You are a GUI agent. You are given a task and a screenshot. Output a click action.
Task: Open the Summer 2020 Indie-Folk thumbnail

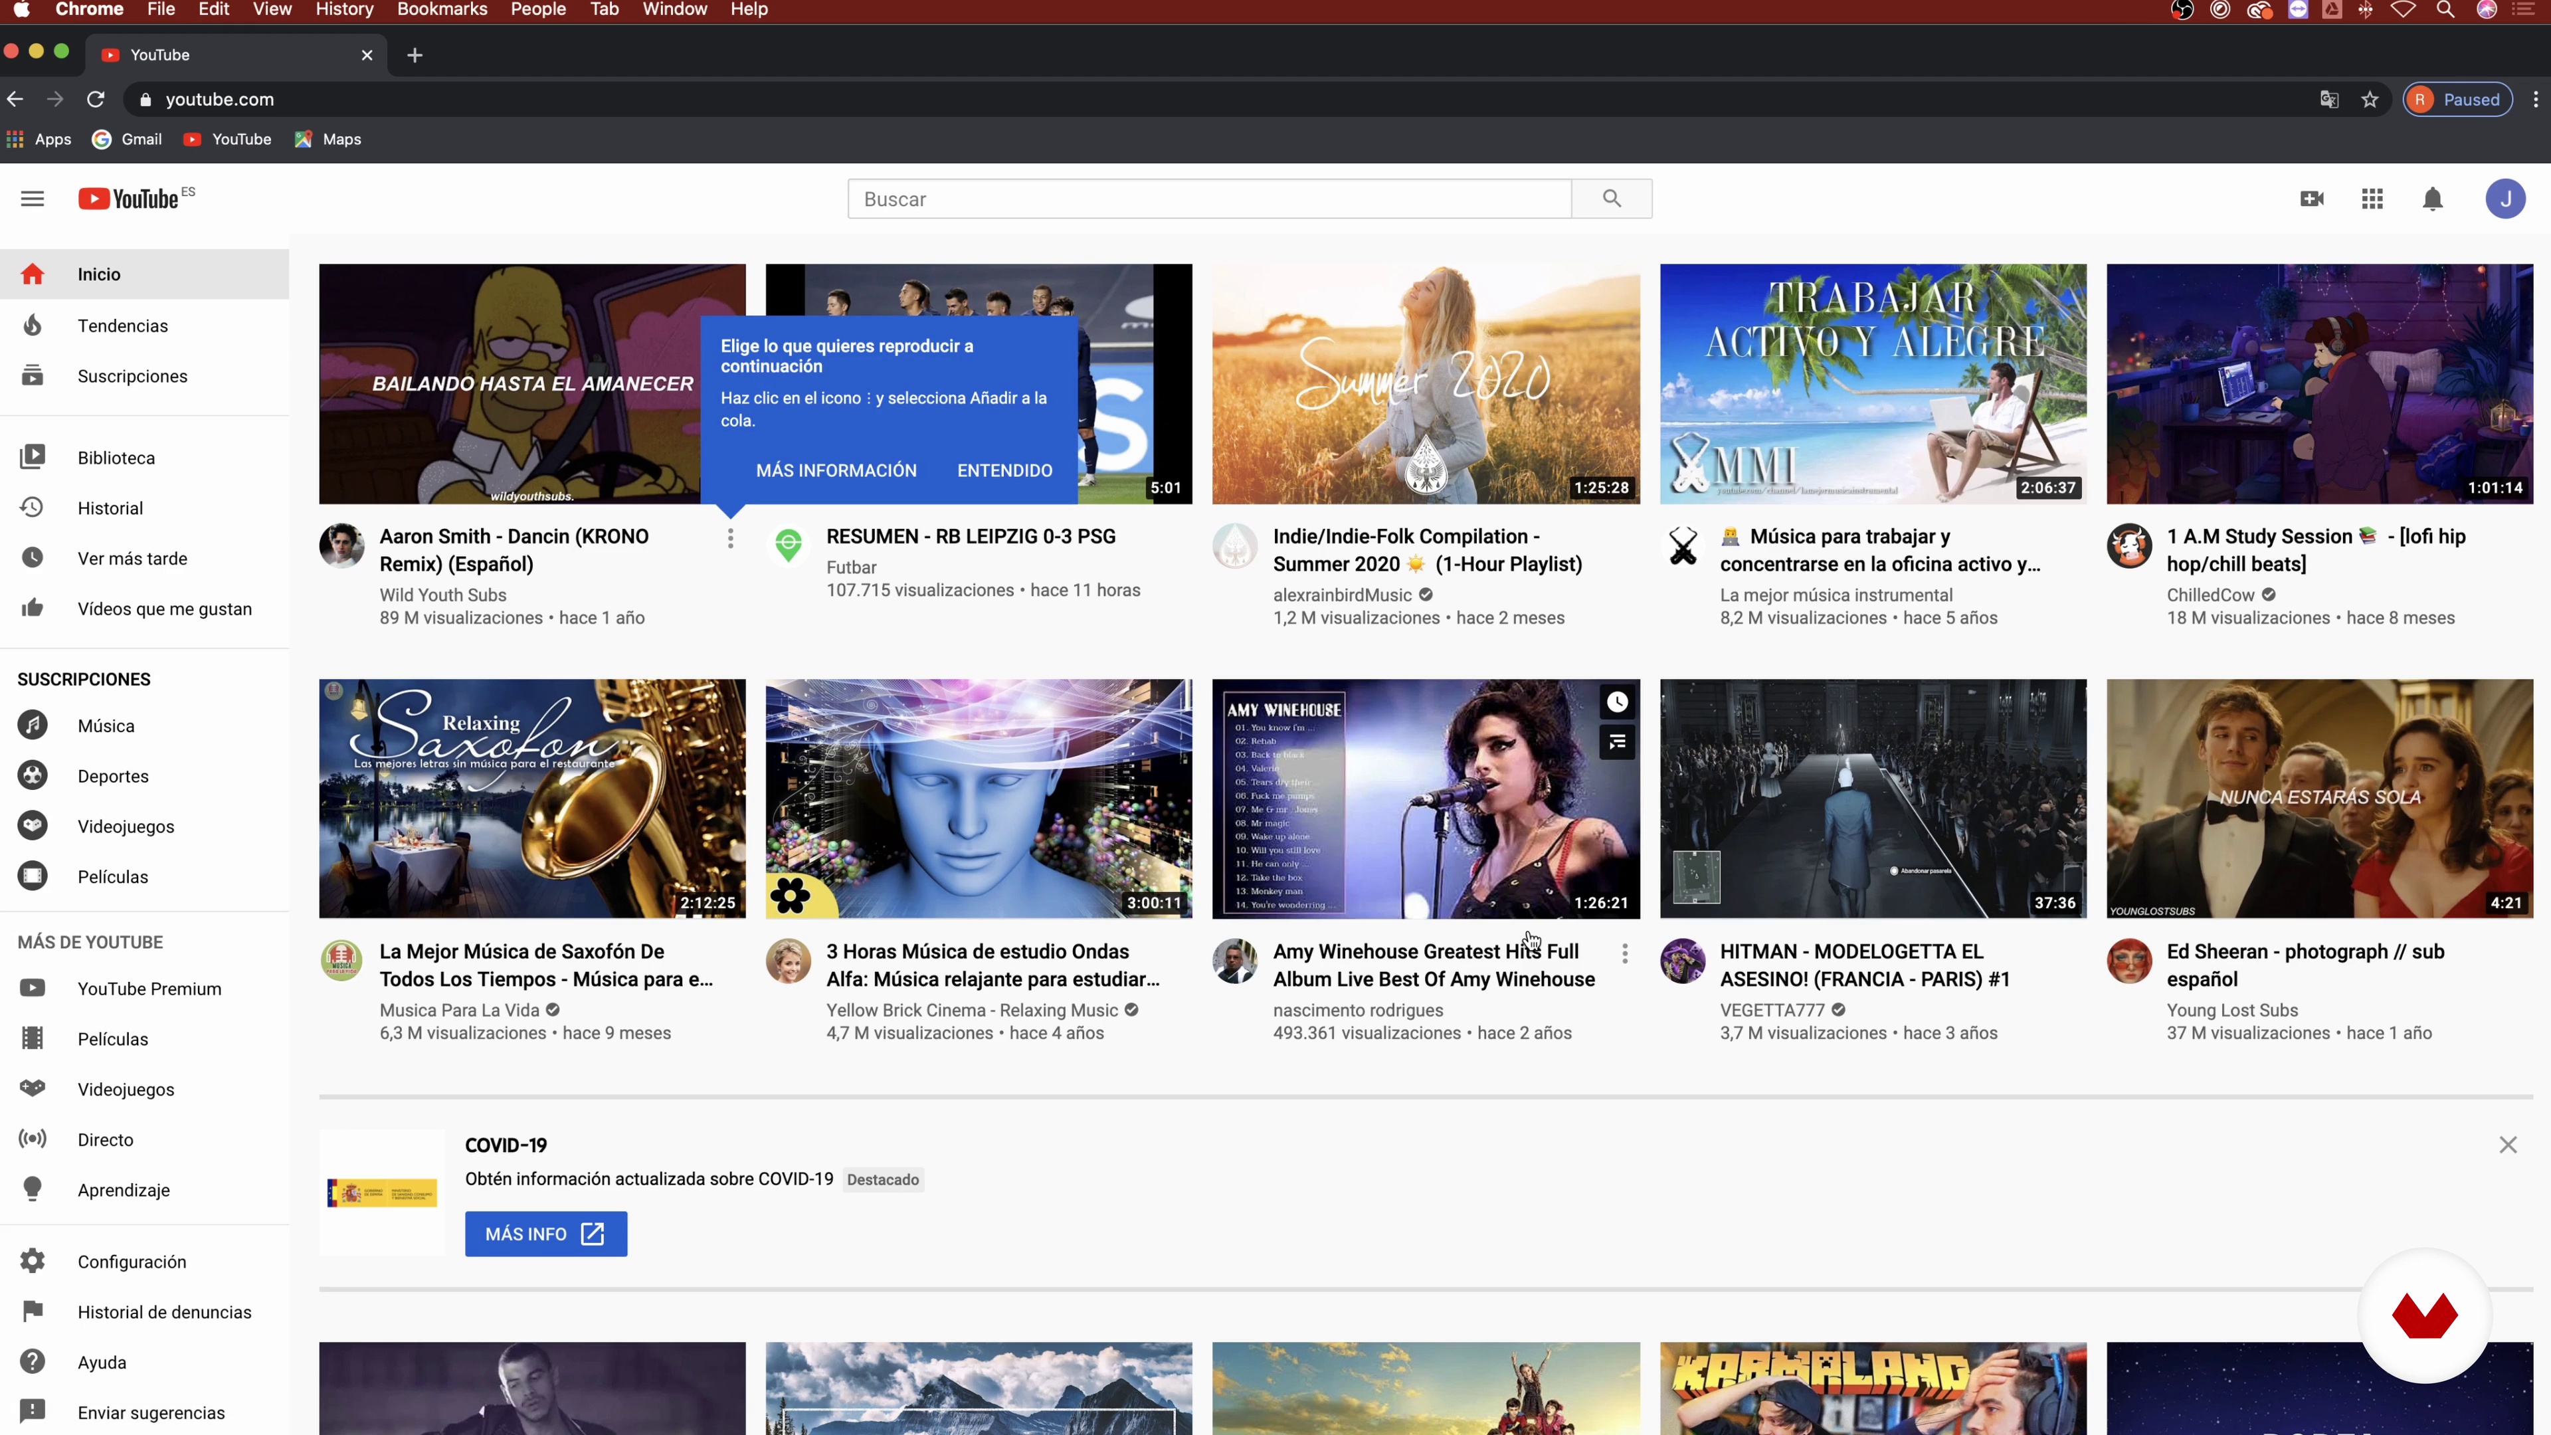(x=1425, y=383)
